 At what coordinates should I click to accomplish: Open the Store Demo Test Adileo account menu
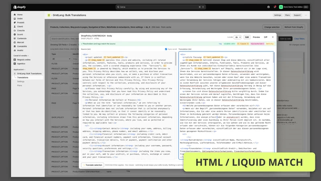[293, 7]
